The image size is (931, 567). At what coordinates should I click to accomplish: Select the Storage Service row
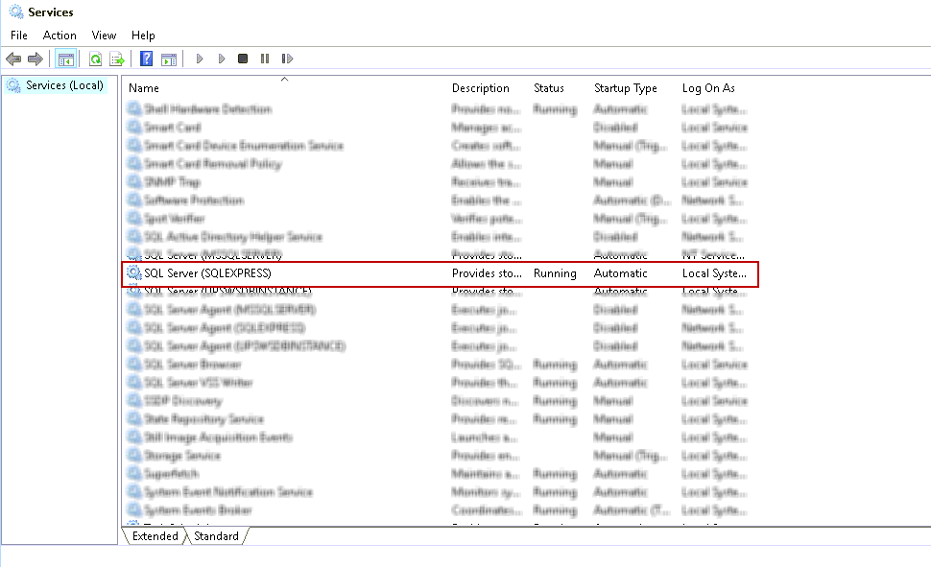437,456
